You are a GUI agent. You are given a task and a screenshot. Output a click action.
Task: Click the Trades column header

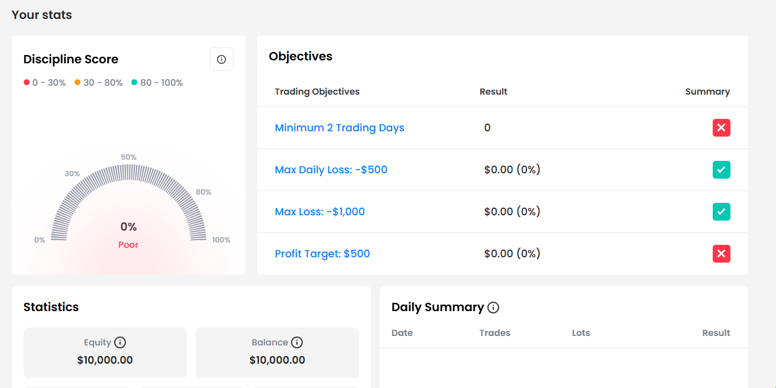[495, 333]
